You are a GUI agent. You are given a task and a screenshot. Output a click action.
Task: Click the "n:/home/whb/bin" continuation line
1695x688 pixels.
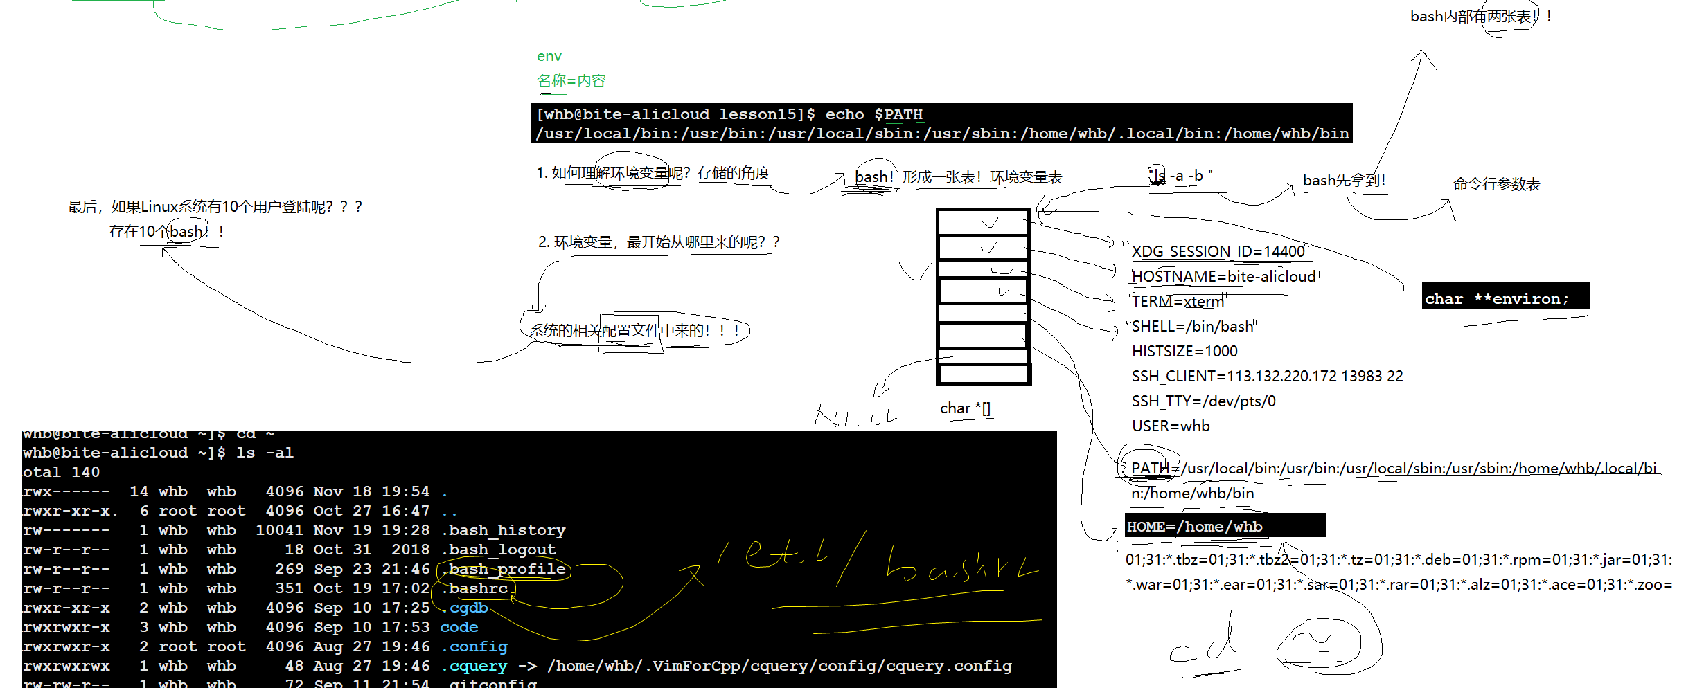[1193, 493]
